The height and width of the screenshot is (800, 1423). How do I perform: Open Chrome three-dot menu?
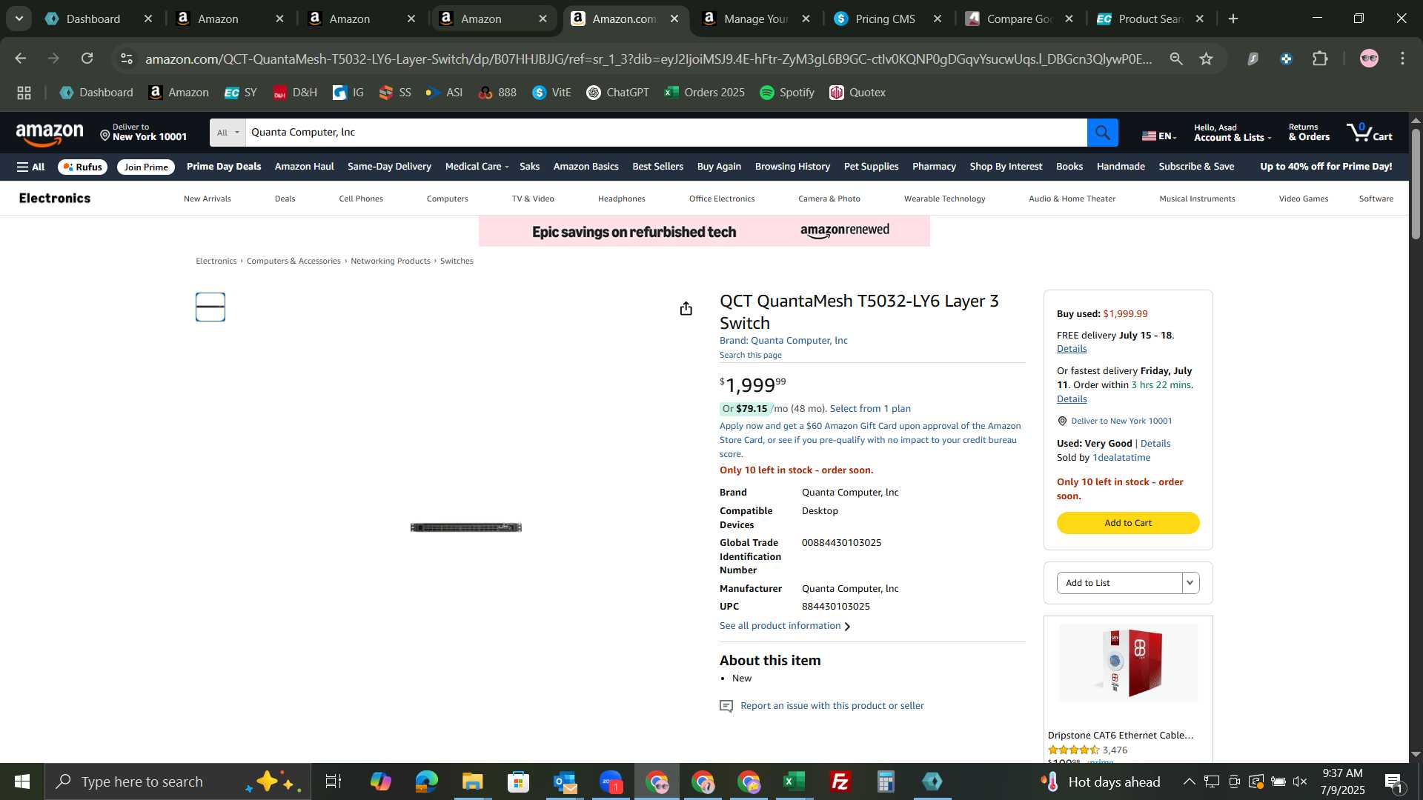1402,59
